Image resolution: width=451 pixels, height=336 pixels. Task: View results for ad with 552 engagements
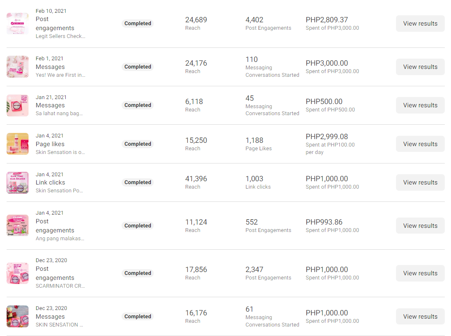(x=420, y=226)
